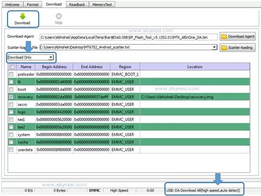Click the Stop icon
The width and height of the screenshot is (261, 196).
point(58,16)
